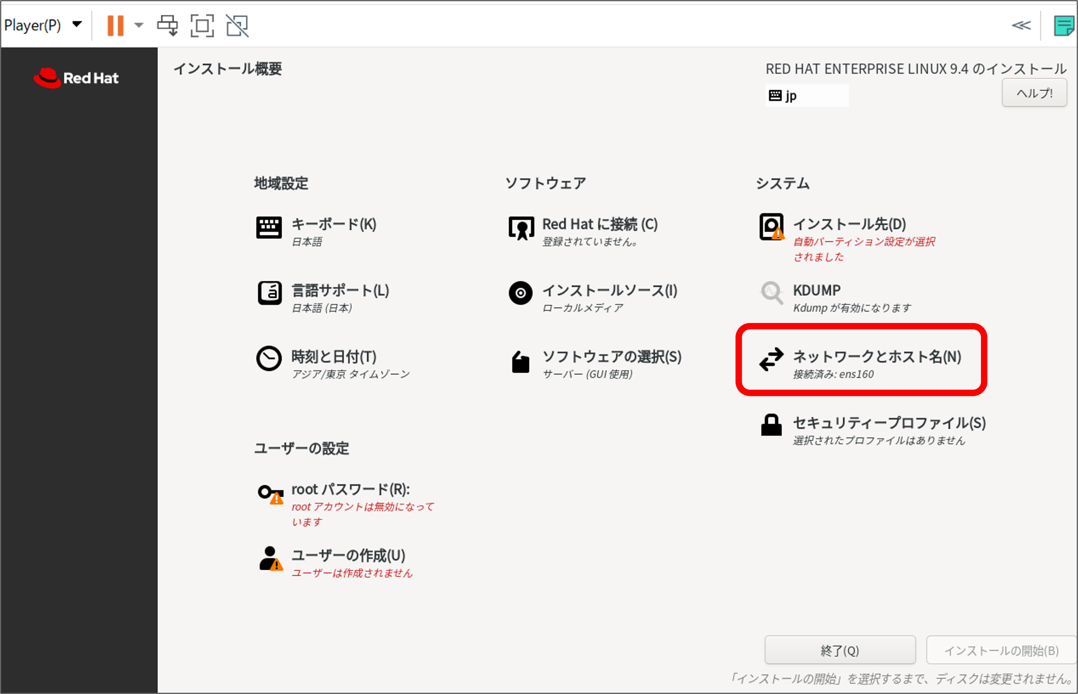
Task: Open the ユーザーの作成 user icon
Action: click(x=270, y=559)
